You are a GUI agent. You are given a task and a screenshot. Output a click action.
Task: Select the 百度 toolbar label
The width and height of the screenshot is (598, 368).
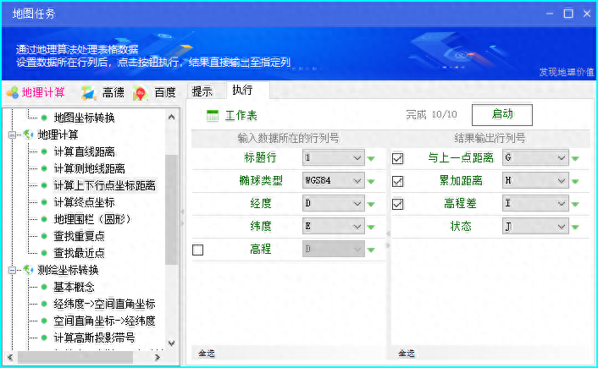165,92
